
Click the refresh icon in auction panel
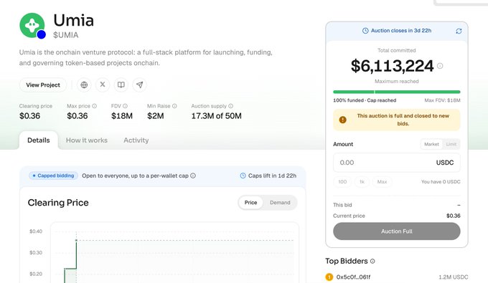tap(459, 31)
